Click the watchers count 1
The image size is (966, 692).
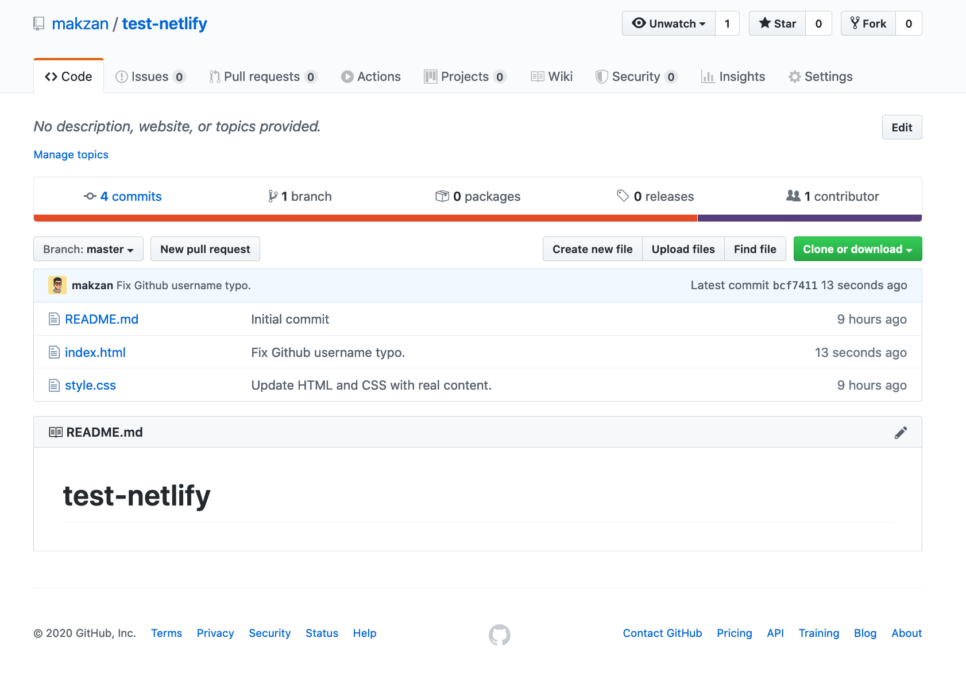tap(727, 24)
